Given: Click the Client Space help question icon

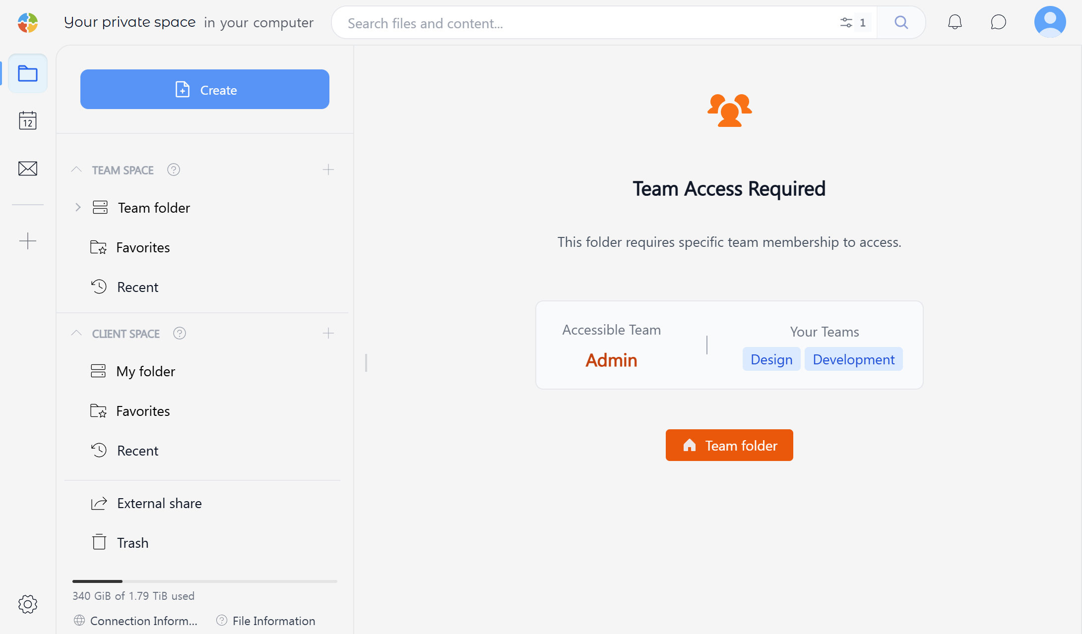Looking at the screenshot, I should pos(180,334).
